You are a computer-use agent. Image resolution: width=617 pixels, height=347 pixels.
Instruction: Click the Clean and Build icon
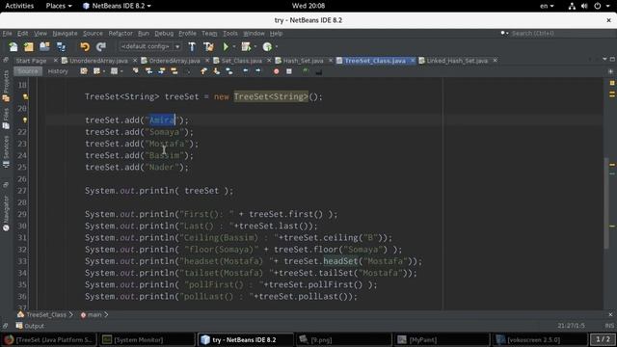(x=208, y=47)
